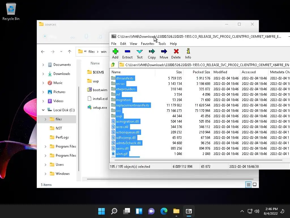The height and width of the screenshot is (218, 290).
Task: Select boot.wim in sources window
Action: (x=97, y=90)
